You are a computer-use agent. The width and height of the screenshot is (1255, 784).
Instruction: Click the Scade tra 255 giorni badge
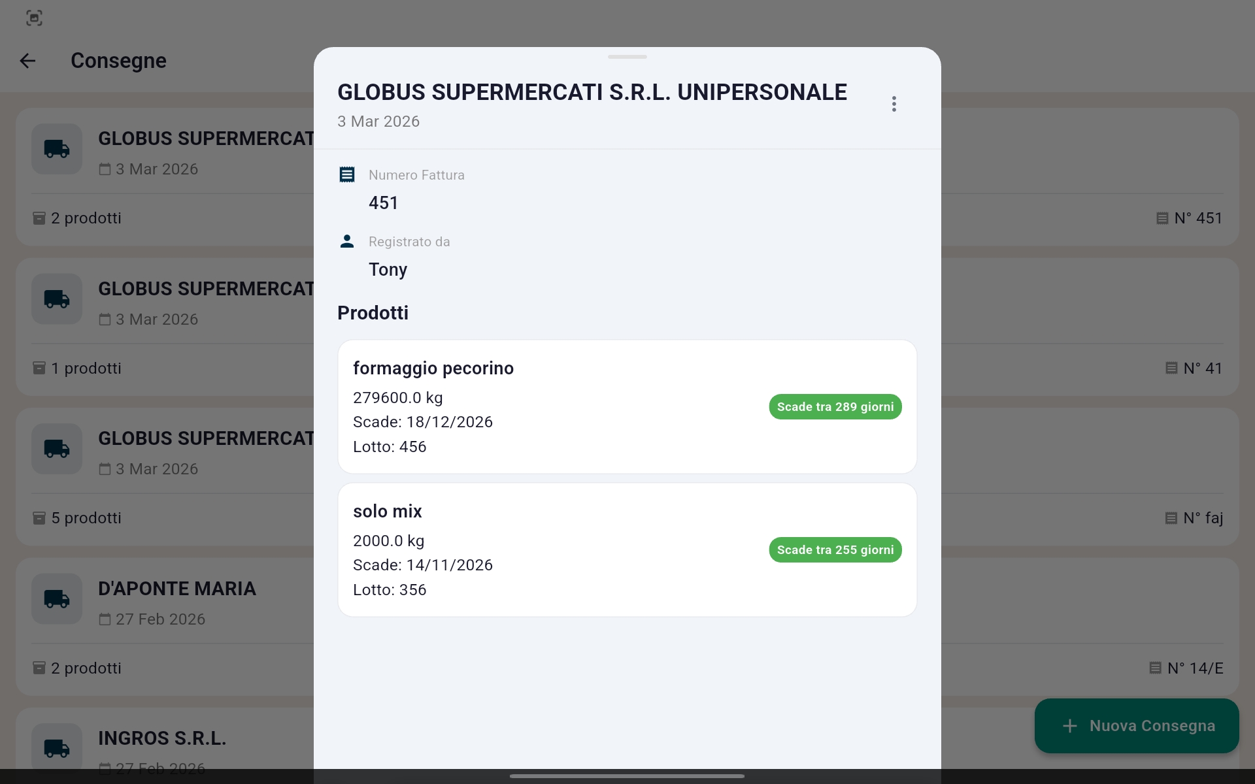835,549
